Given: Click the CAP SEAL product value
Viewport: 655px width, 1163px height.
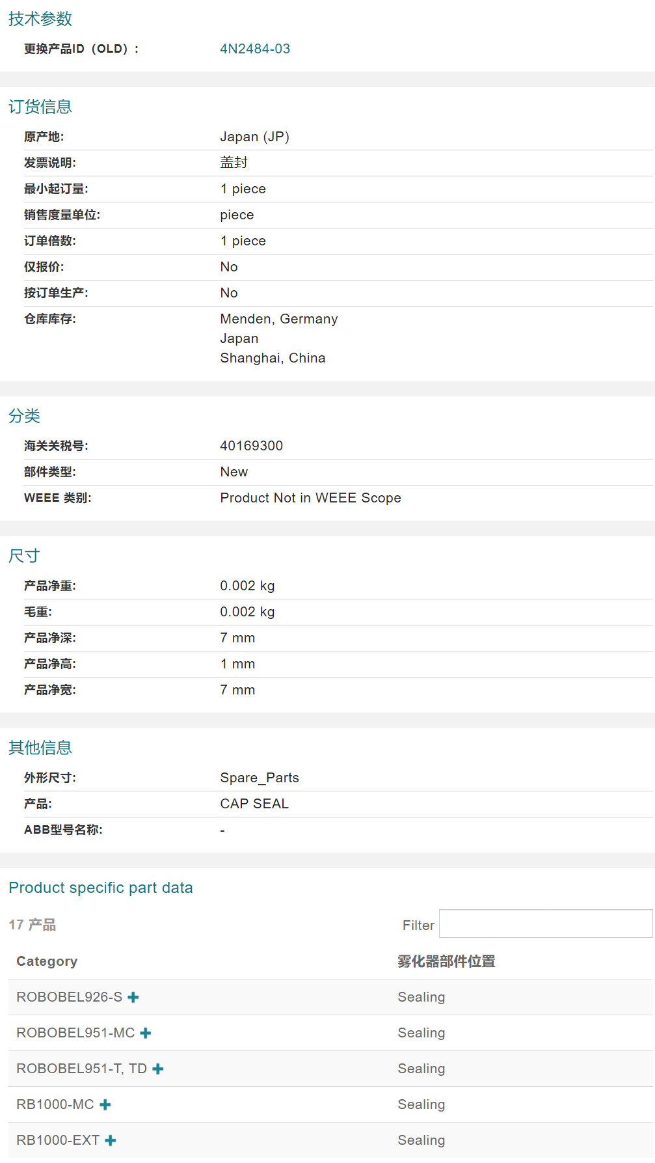Looking at the screenshot, I should point(254,804).
